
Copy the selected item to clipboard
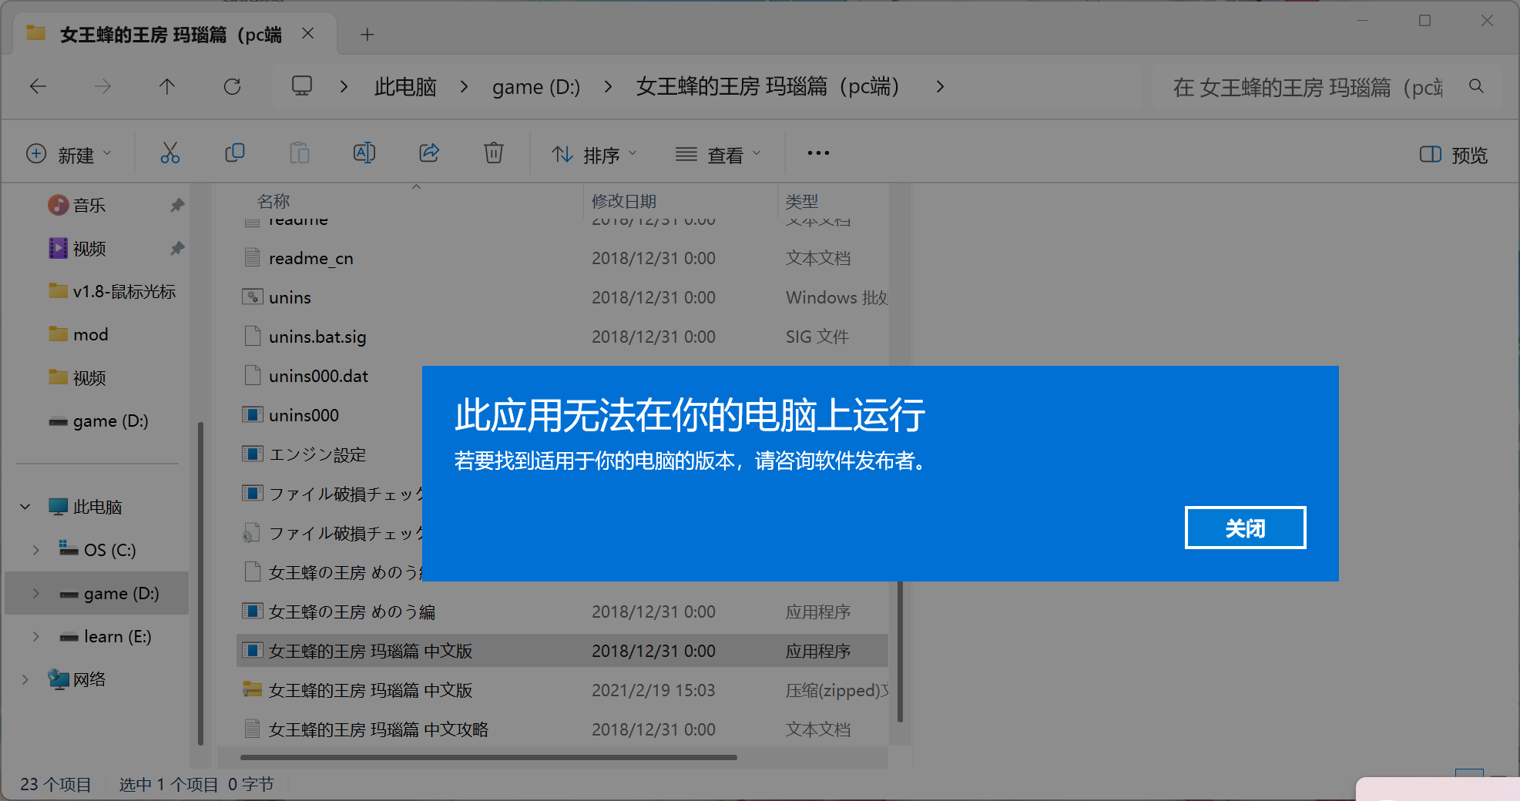pos(235,153)
